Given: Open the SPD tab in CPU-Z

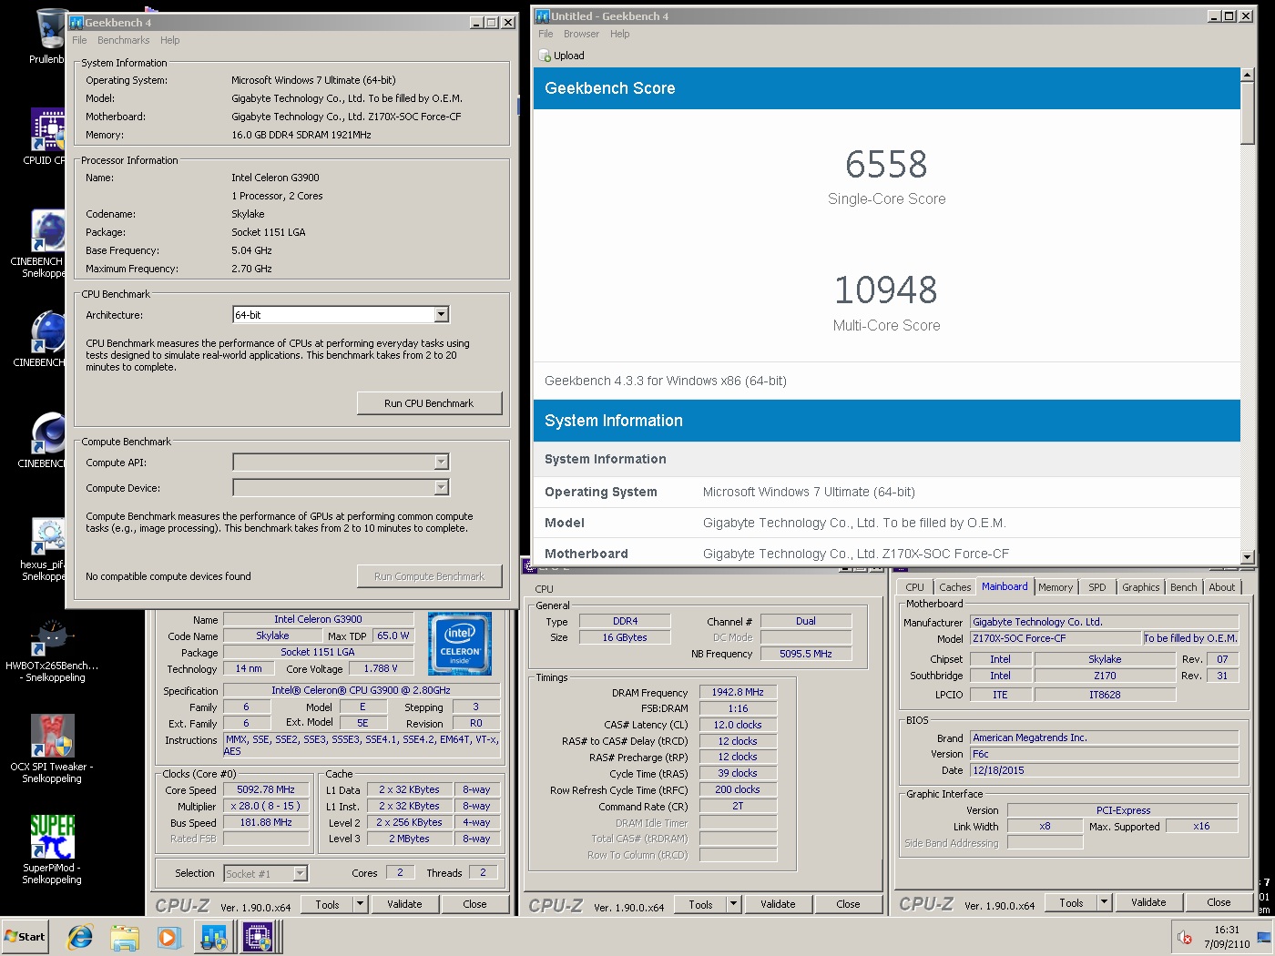Looking at the screenshot, I should [x=1097, y=587].
